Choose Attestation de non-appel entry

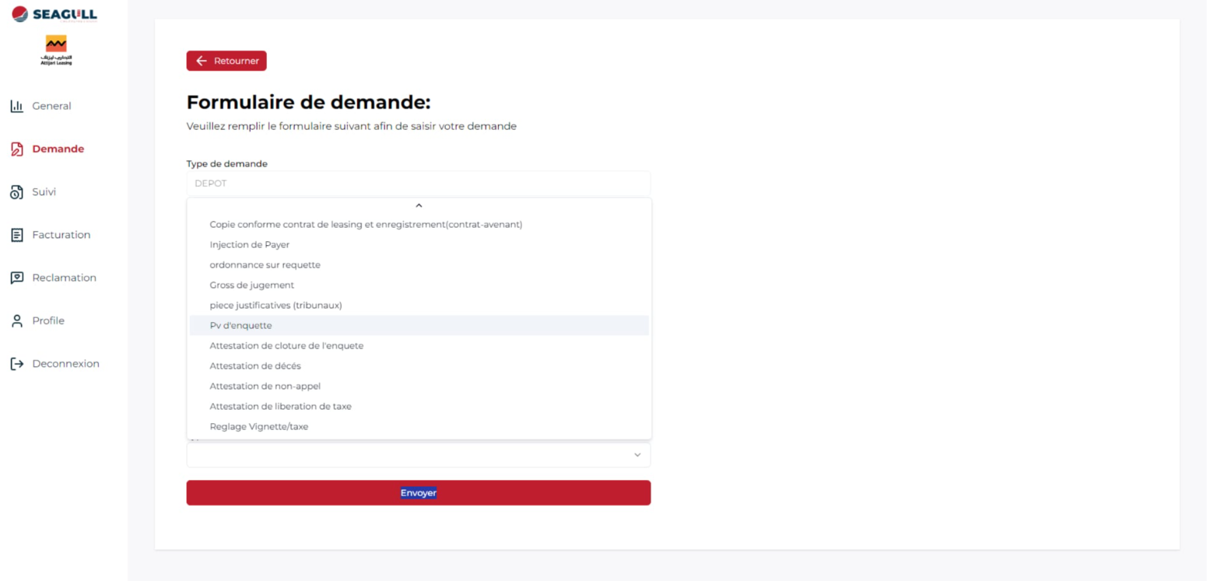(265, 387)
